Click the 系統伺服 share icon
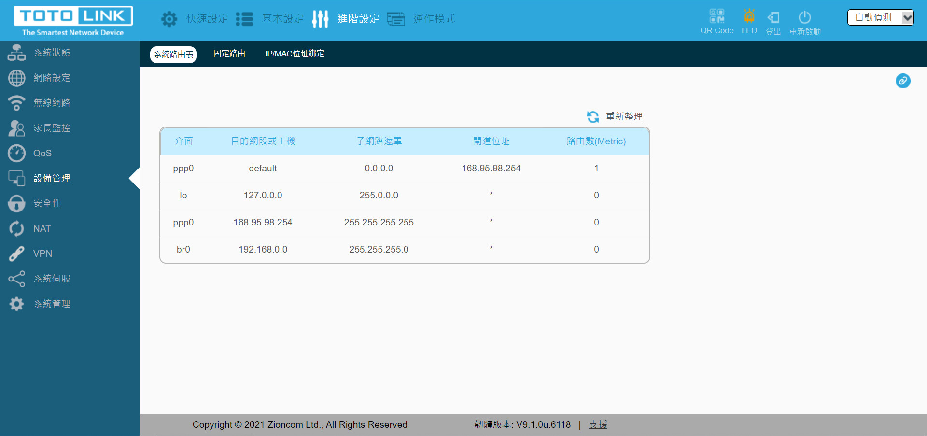 pos(16,279)
